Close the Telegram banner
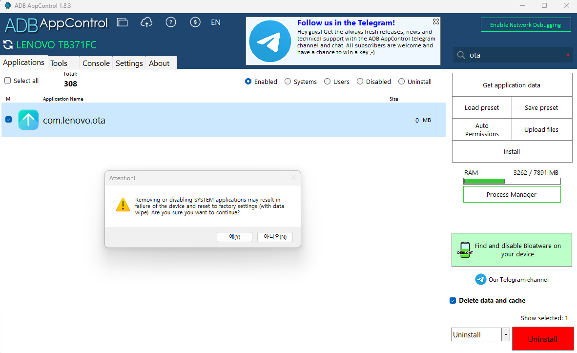The height and width of the screenshot is (353, 577). click(x=436, y=21)
